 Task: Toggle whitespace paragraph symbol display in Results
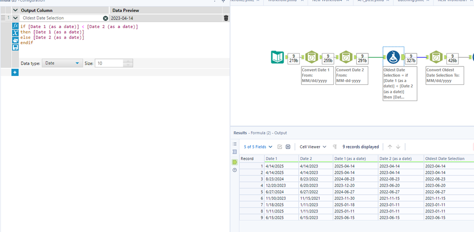[x=335, y=147]
